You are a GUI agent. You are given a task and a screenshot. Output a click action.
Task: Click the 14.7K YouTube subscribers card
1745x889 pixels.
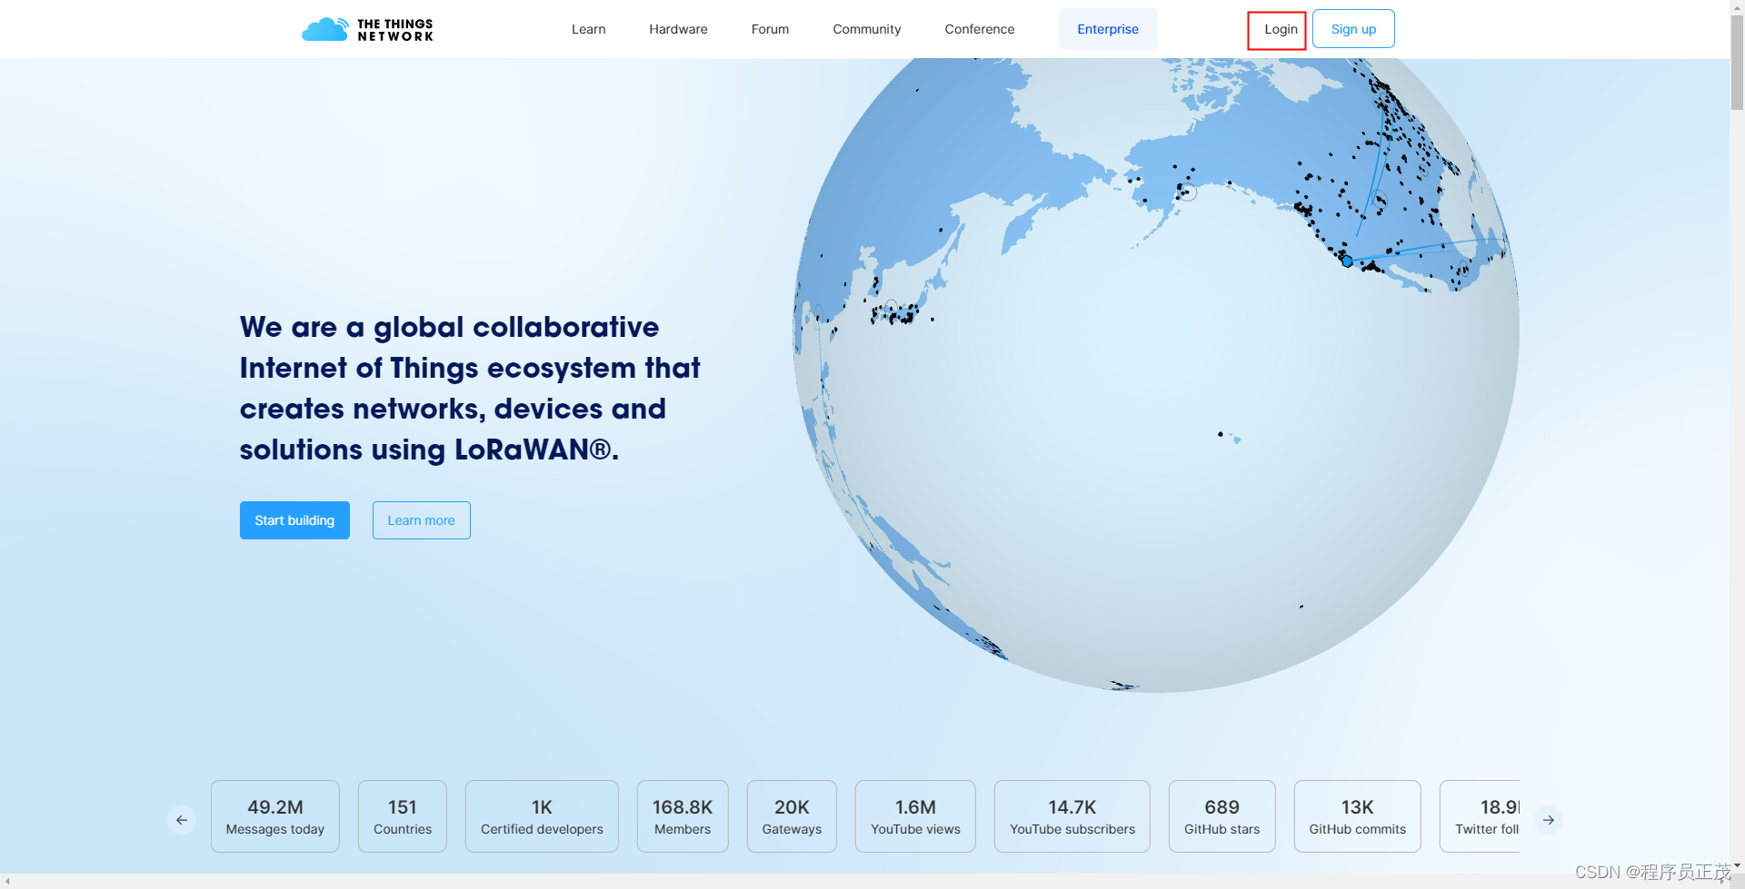pyautogui.click(x=1072, y=815)
